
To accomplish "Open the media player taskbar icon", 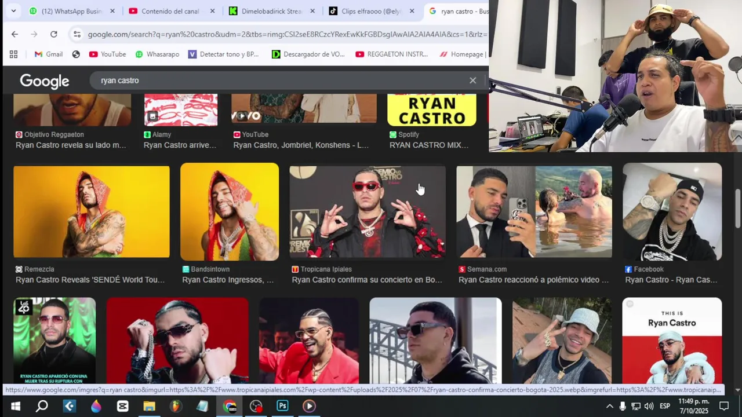I will click(309, 406).
